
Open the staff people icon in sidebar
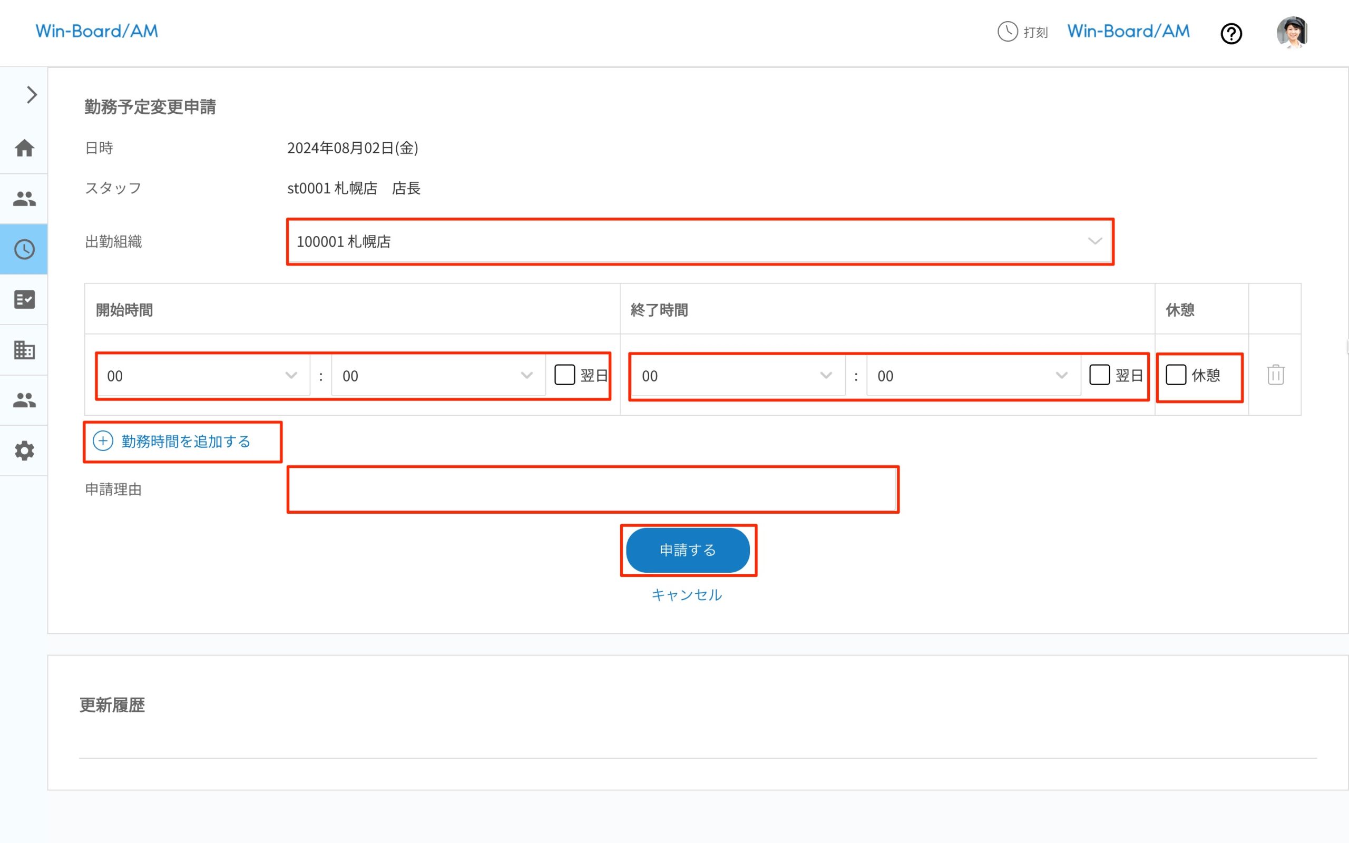(x=24, y=199)
